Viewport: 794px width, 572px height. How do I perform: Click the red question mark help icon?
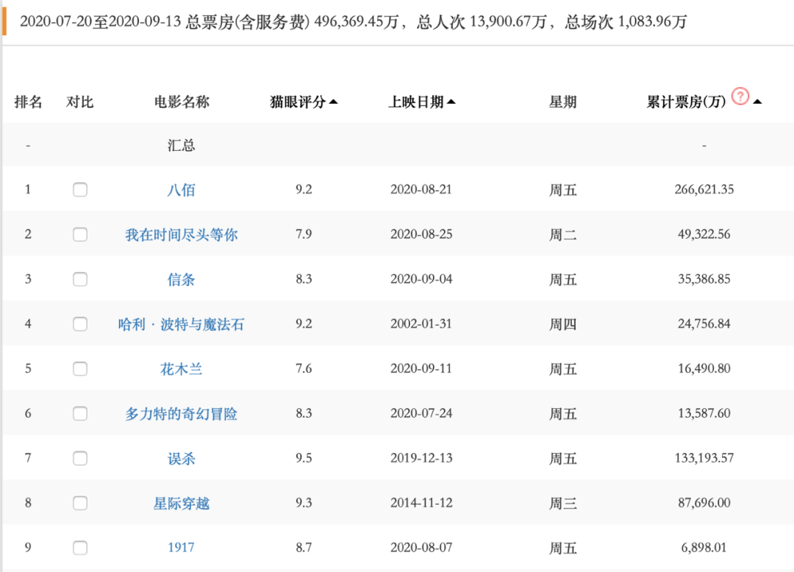[x=740, y=96]
